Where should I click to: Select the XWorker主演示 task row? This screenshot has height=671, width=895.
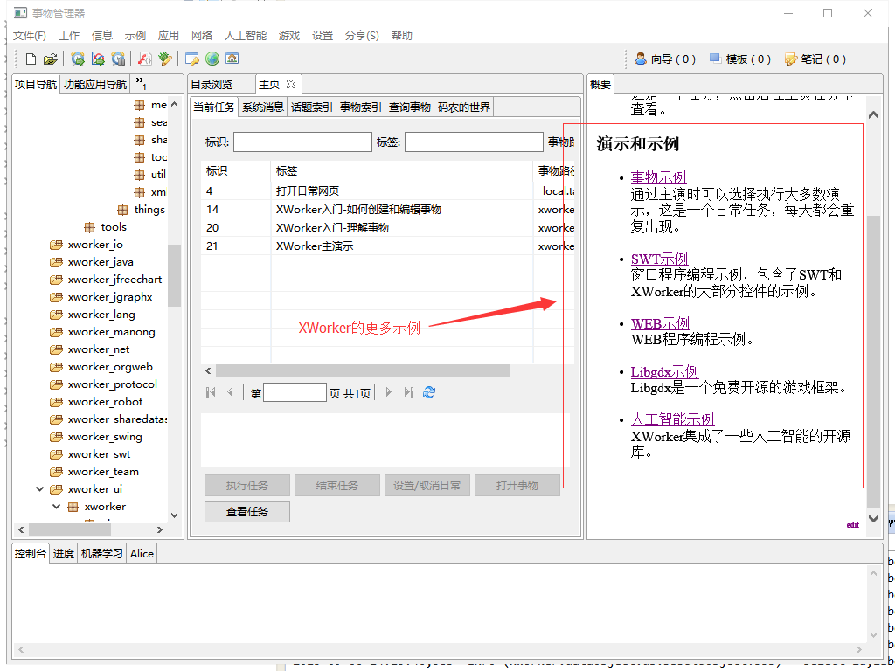click(x=387, y=246)
